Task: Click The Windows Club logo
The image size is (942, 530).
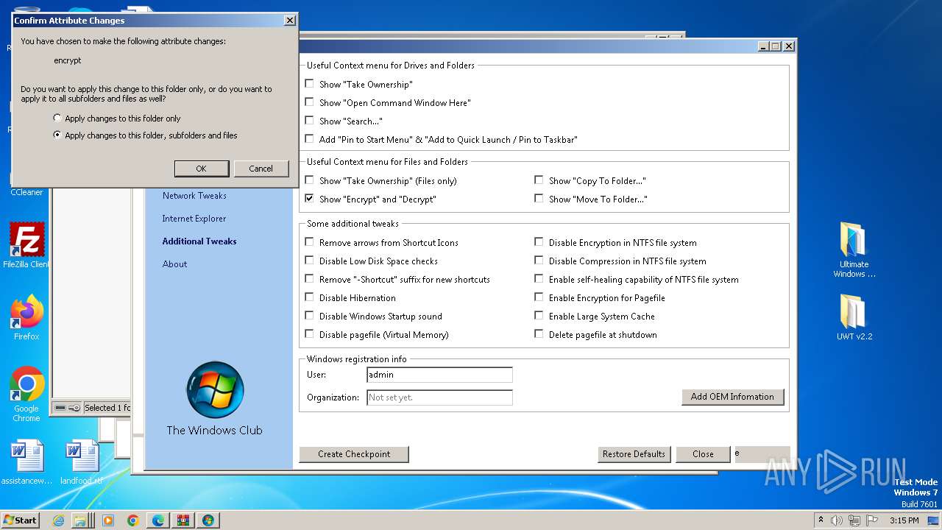Action: point(214,390)
